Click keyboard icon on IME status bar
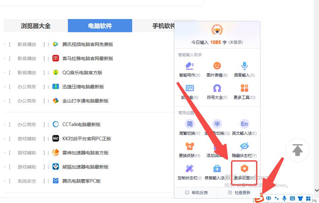Screen dimensions: 319x203 pyautogui.click(x=292, y=198)
